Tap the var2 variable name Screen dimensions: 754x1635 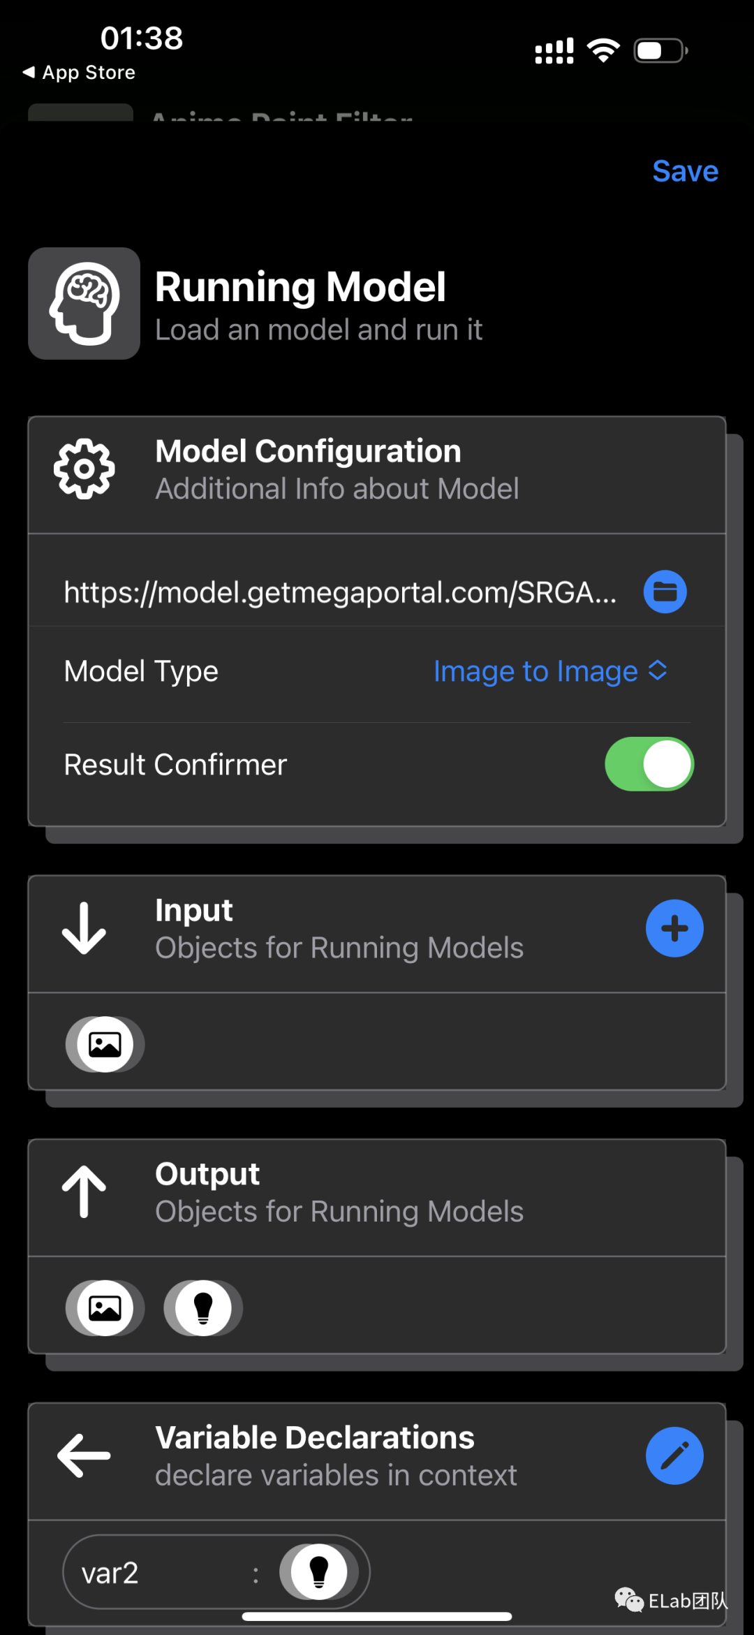[x=110, y=1574]
